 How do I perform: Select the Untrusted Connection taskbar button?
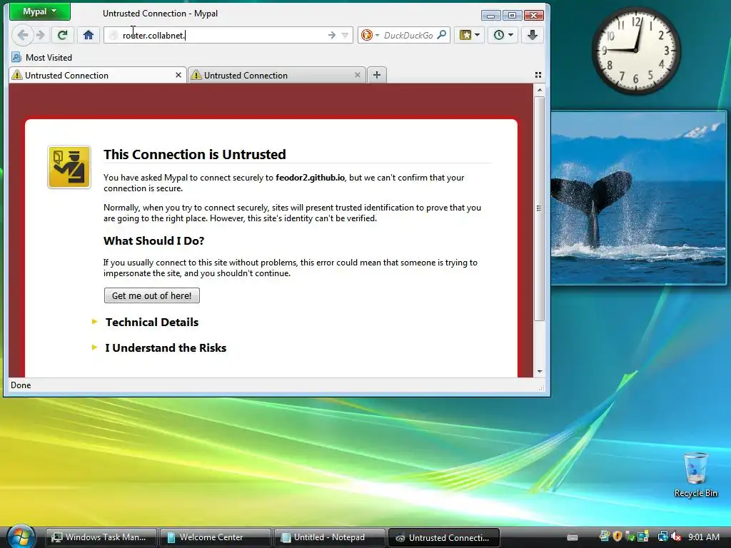coord(444,537)
